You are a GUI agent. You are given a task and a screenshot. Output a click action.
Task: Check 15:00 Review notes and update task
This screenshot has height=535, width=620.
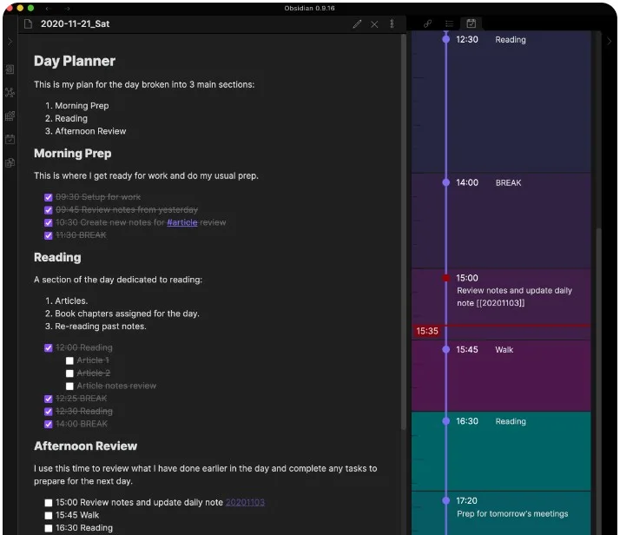click(49, 503)
